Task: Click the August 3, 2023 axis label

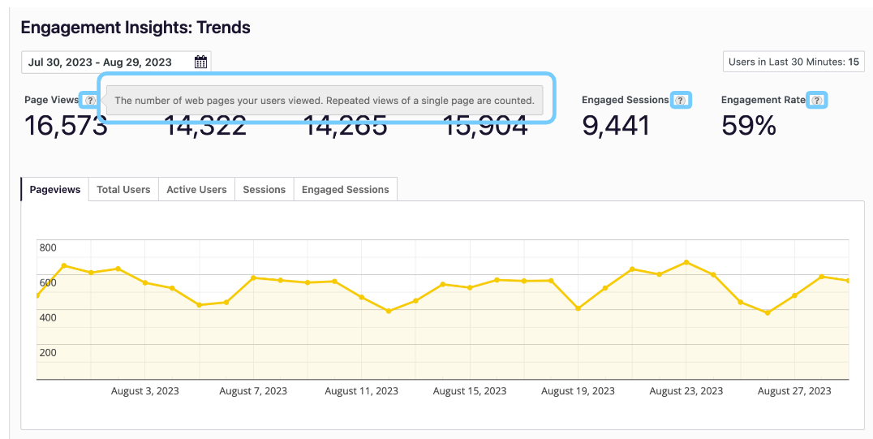Action: (x=145, y=391)
